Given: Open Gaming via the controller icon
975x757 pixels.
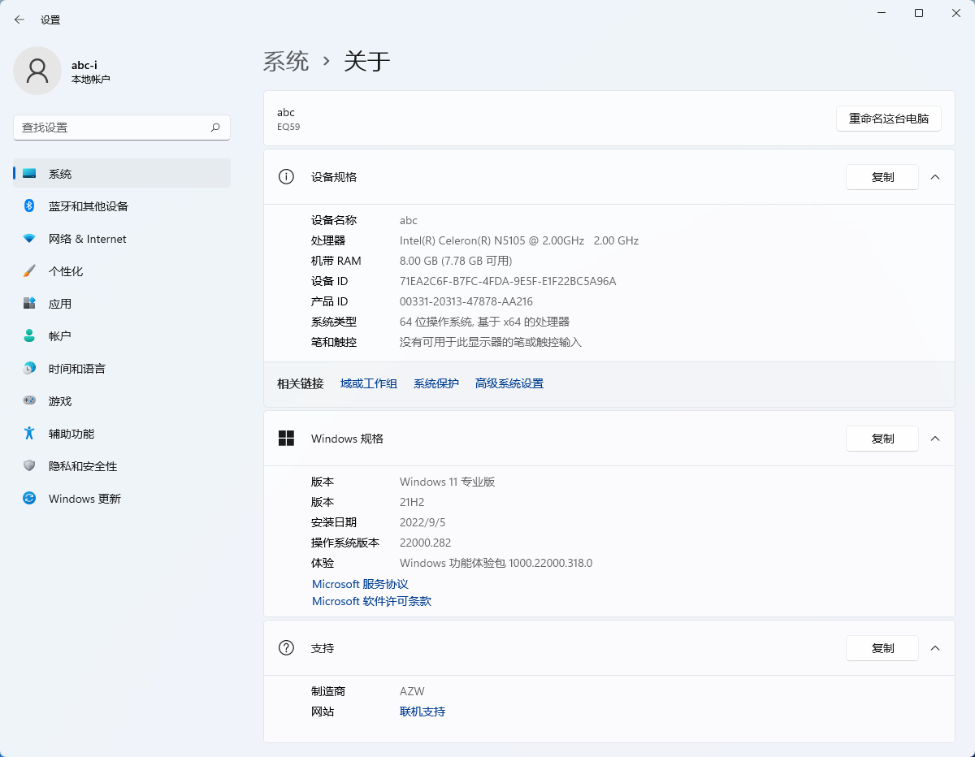Looking at the screenshot, I should 29,401.
